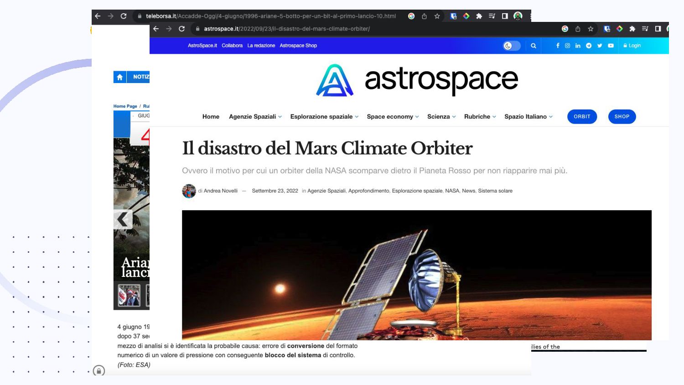Reload the teleborsa.it page

(123, 16)
